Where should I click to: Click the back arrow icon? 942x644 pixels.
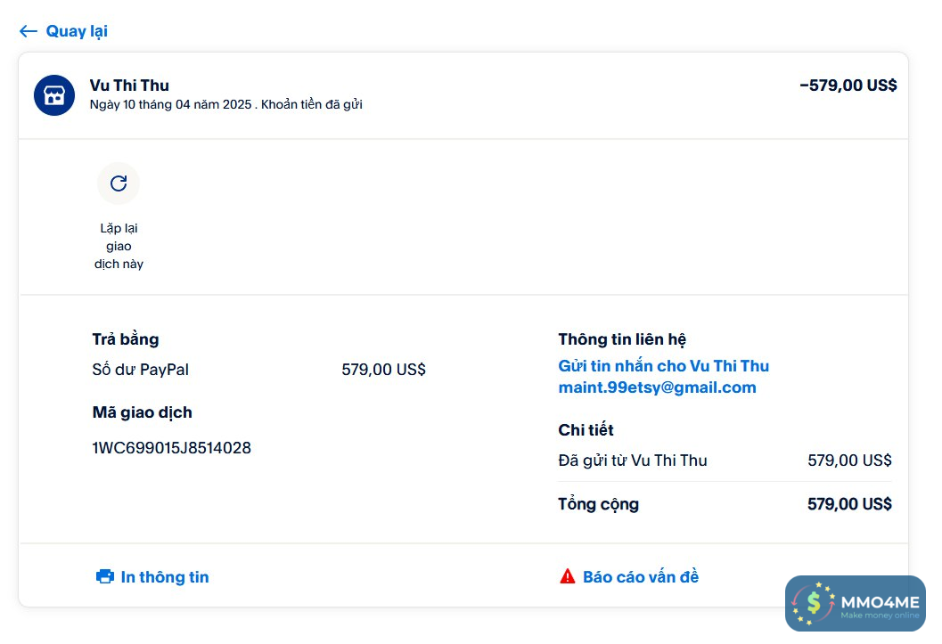coord(28,31)
